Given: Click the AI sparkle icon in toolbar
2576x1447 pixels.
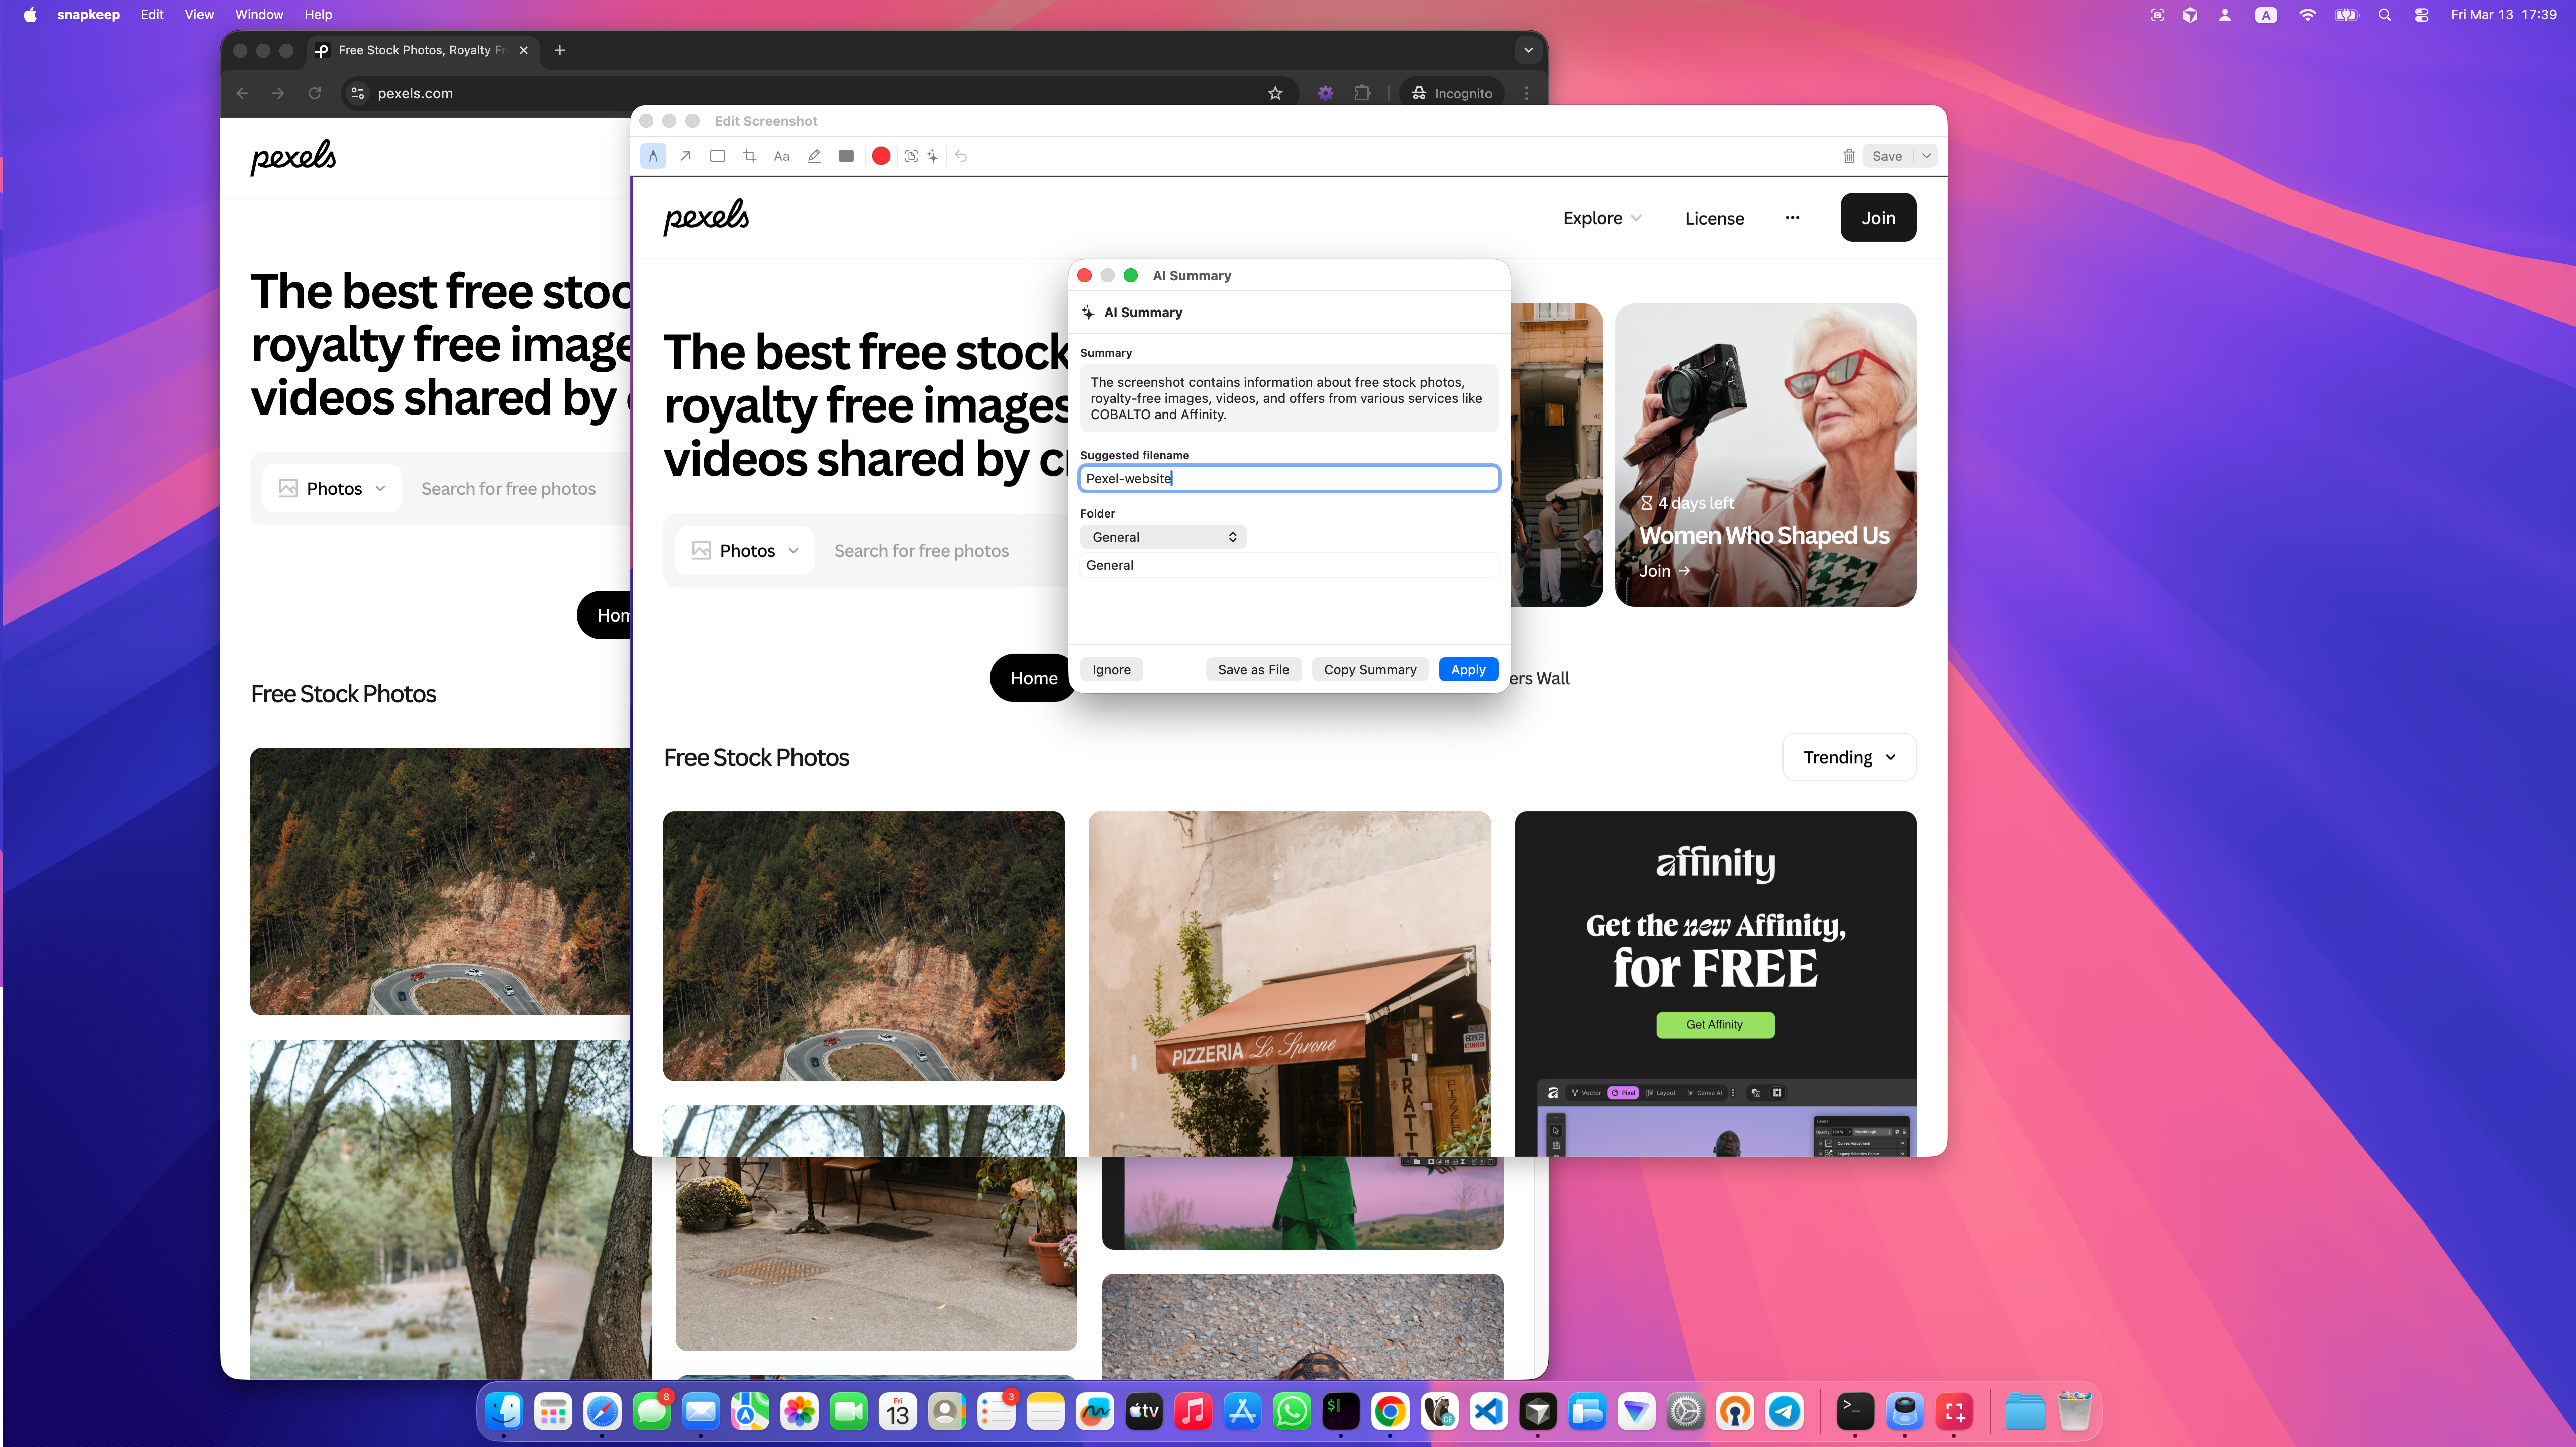Looking at the screenshot, I should [x=933, y=156].
